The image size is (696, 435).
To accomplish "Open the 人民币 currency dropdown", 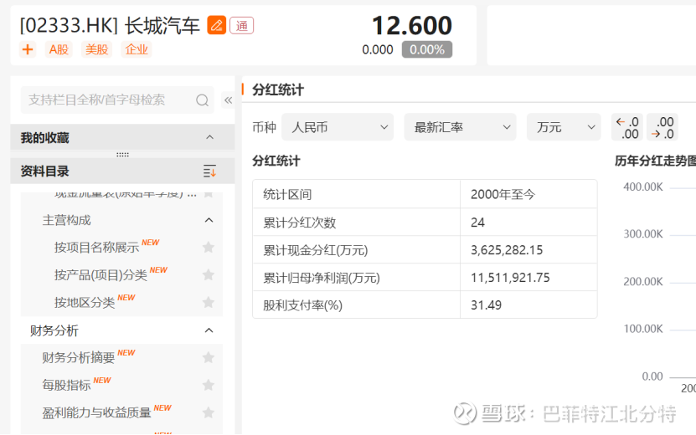I will tap(338, 127).
